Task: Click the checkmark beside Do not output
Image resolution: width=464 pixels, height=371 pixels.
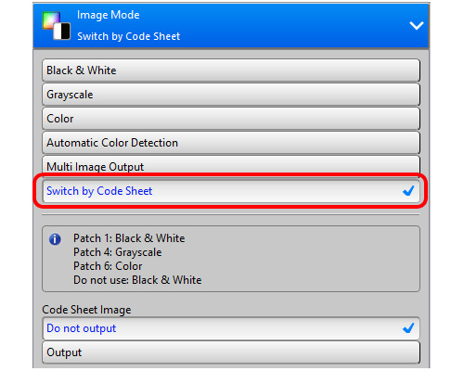Action: (x=408, y=328)
